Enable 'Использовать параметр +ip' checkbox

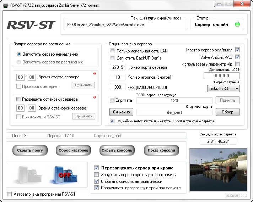click(237, 64)
